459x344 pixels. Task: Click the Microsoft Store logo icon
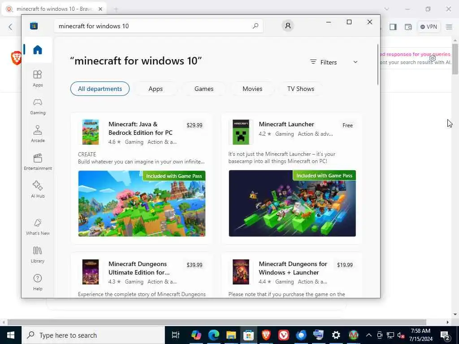point(34,26)
